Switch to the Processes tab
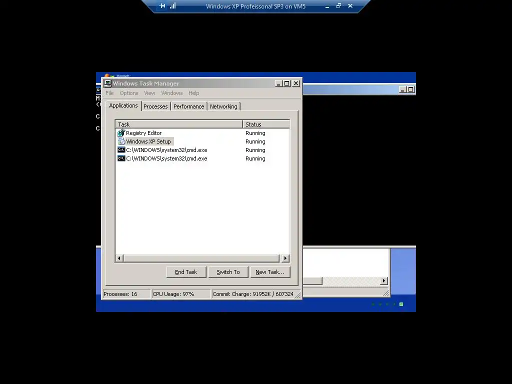This screenshot has height=384, width=512. pos(156,106)
